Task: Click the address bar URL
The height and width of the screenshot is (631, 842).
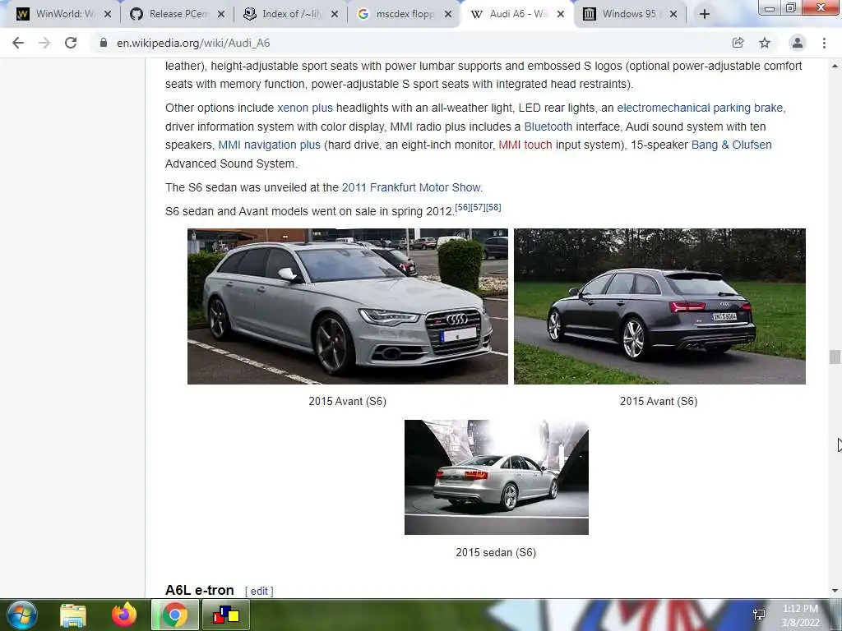Action: pyautogui.click(x=193, y=43)
